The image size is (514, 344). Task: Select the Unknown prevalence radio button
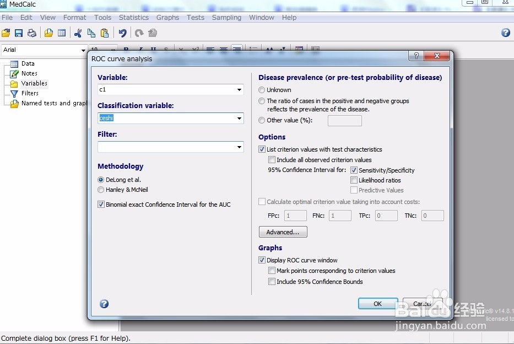point(262,90)
